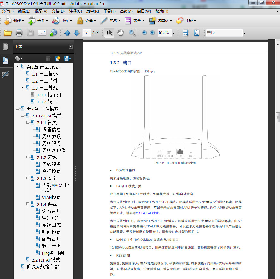Click the Fit Width scrolling icon
The height and width of the screenshot is (279, 280).
coord(186,33)
